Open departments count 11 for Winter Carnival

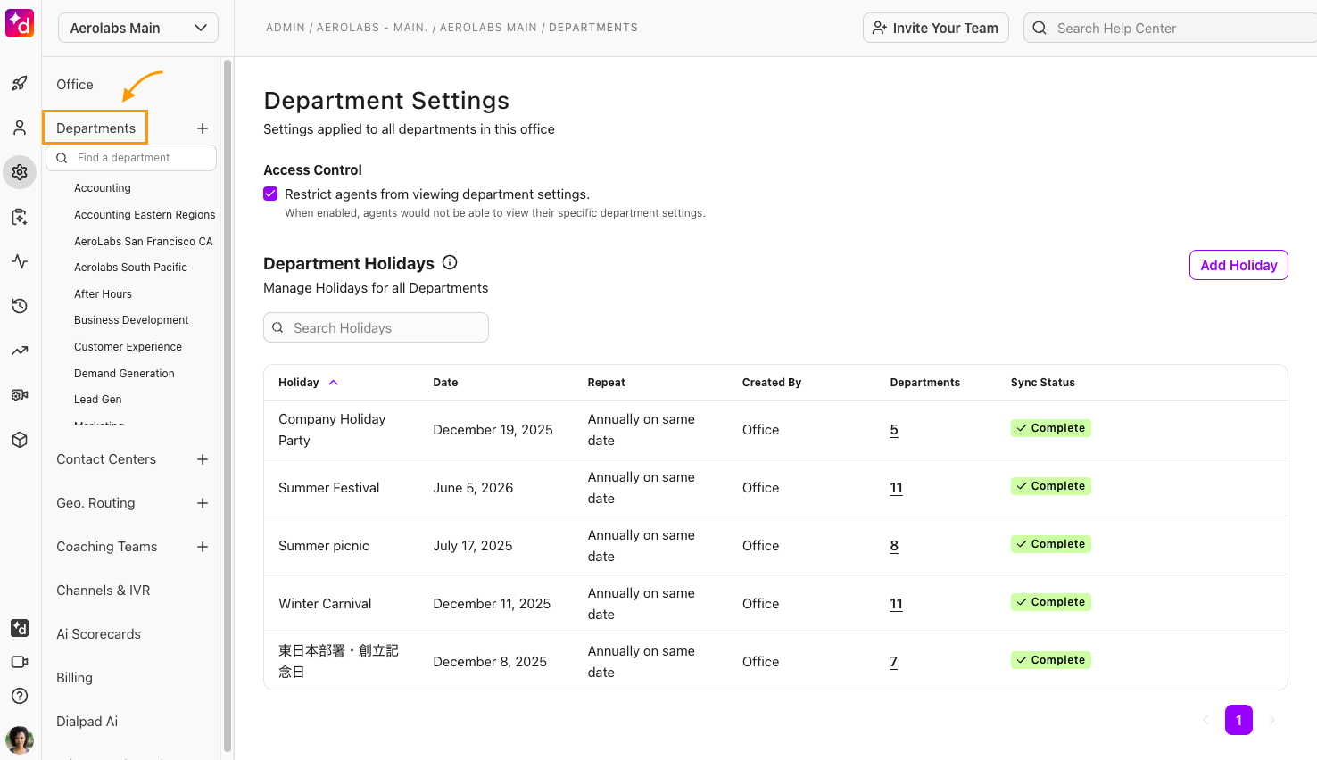tap(896, 604)
